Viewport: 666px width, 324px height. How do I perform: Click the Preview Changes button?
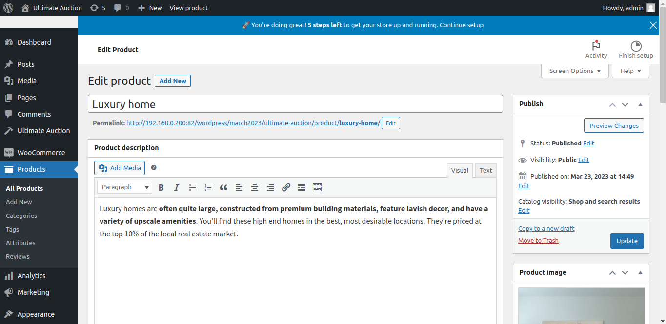coord(614,126)
